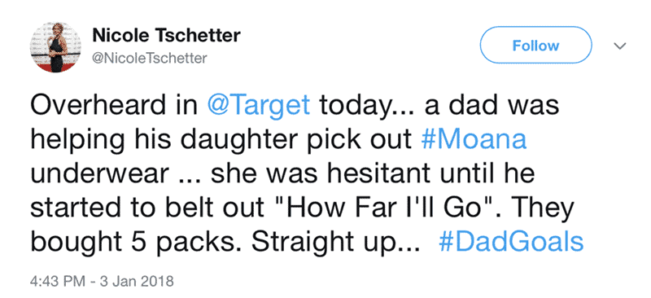
Task: Click the Nicole Tschetter display name
Action: [166, 35]
